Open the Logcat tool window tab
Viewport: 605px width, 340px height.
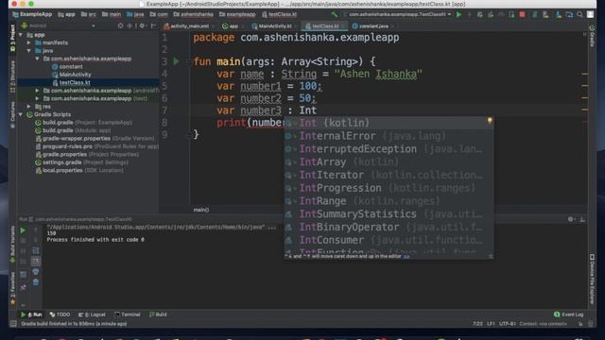pos(92,314)
